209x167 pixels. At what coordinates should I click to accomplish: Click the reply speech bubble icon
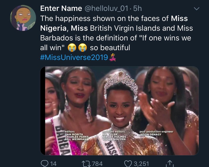[x=44, y=164]
